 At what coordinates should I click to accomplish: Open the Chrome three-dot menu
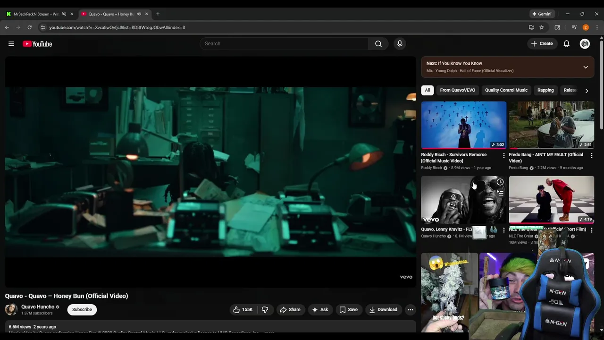pyautogui.click(x=597, y=27)
